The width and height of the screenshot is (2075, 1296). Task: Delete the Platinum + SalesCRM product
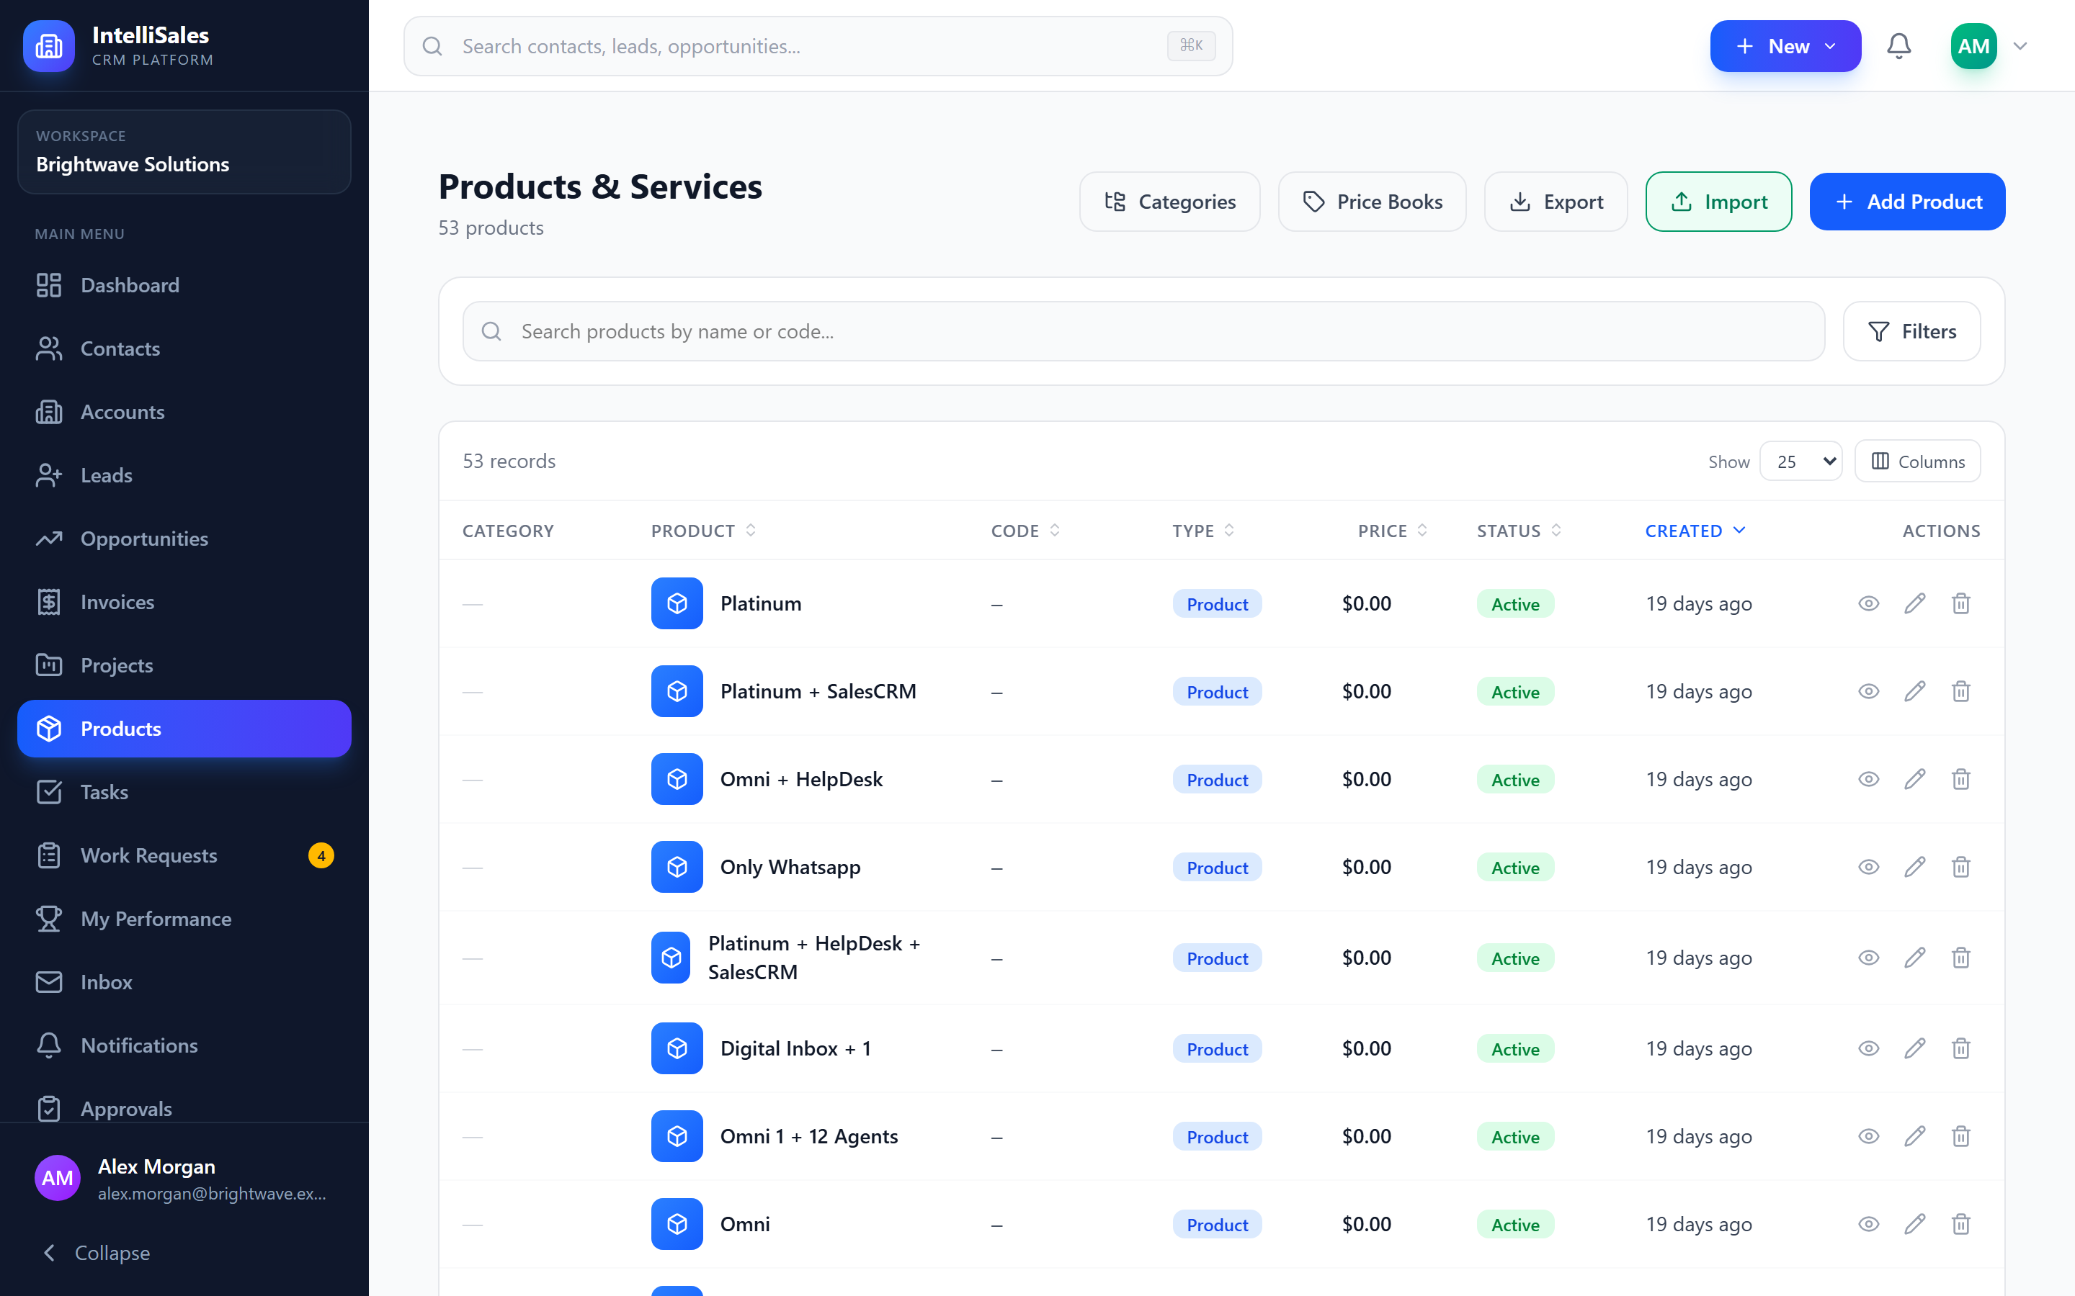pyautogui.click(x=1961, y=691)
